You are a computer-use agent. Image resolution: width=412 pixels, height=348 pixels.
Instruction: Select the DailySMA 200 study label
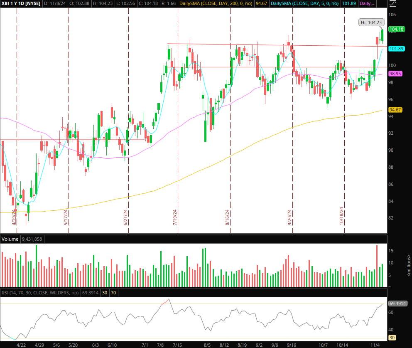[216, 3]
